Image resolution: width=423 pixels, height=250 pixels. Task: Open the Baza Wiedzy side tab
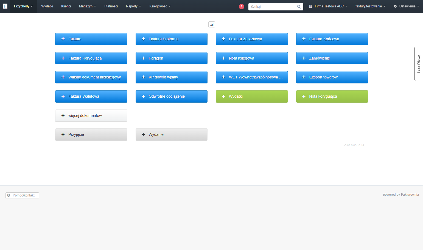419,64
